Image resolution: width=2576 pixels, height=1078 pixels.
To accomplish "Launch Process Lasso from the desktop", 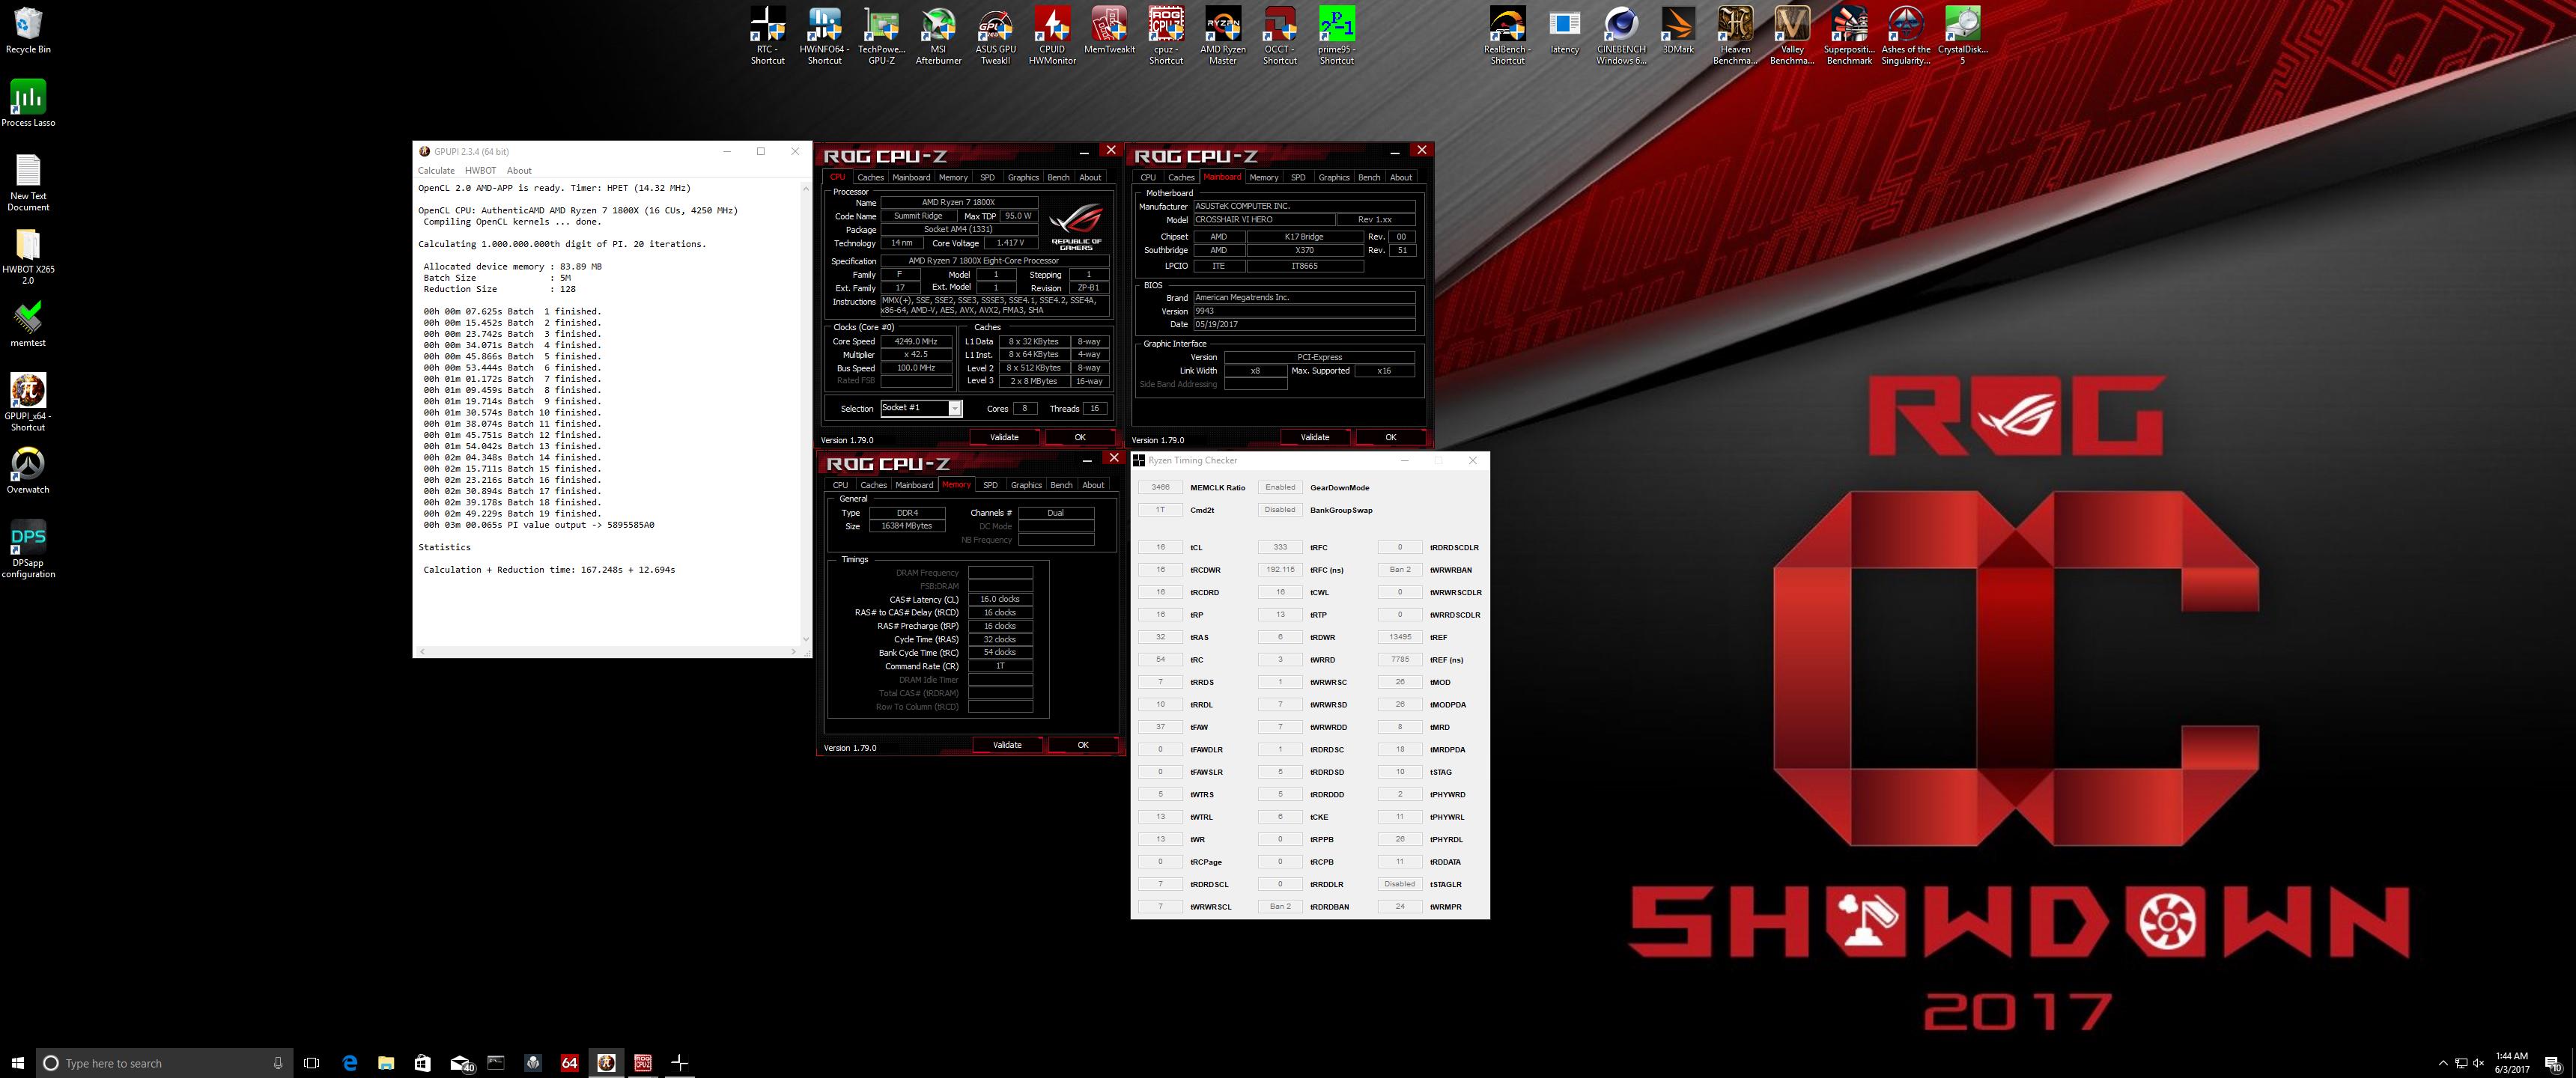I will [x=28, y=103].
